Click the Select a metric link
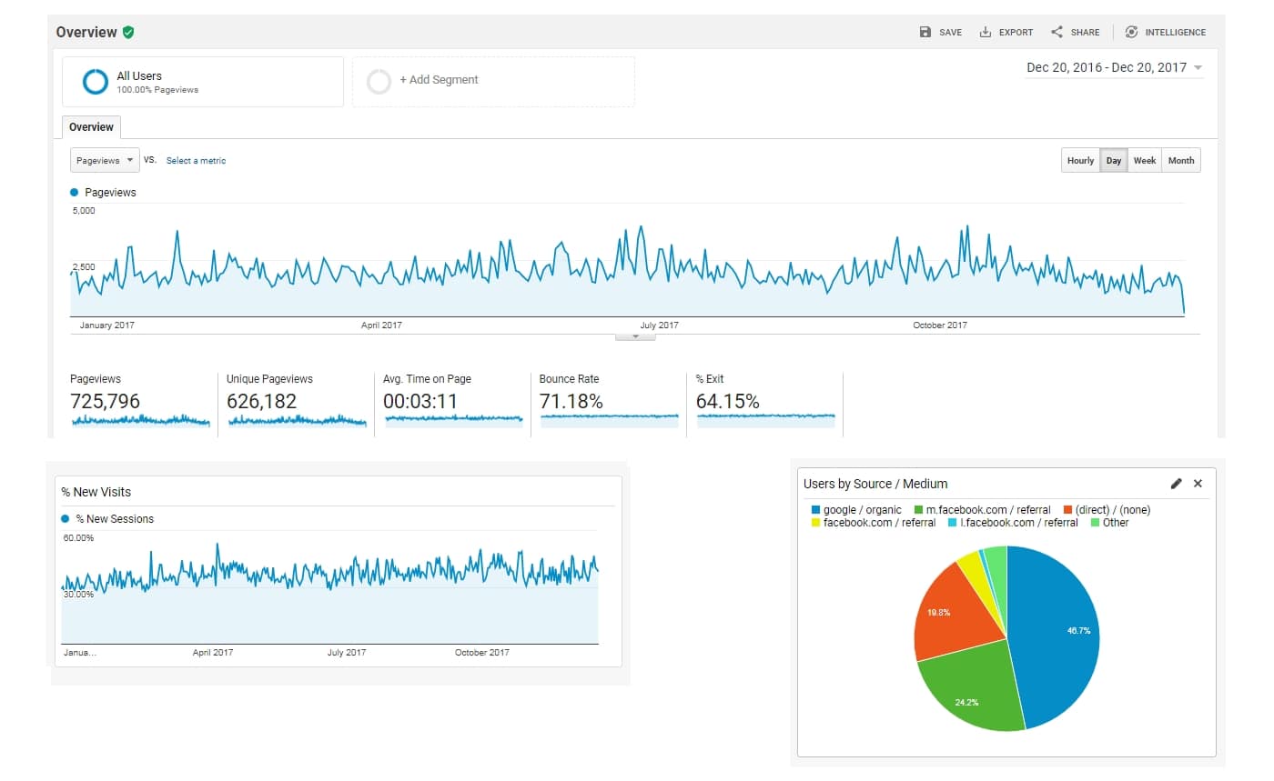The width and height of the screenshot is (1274, 781). (196, 161)
